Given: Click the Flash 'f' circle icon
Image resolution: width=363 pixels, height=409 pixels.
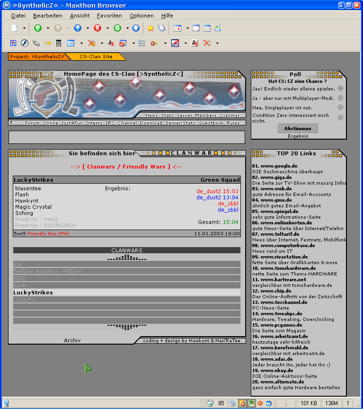Looking at the screenshot, I should pyautogui.click(x=25, y=43).
